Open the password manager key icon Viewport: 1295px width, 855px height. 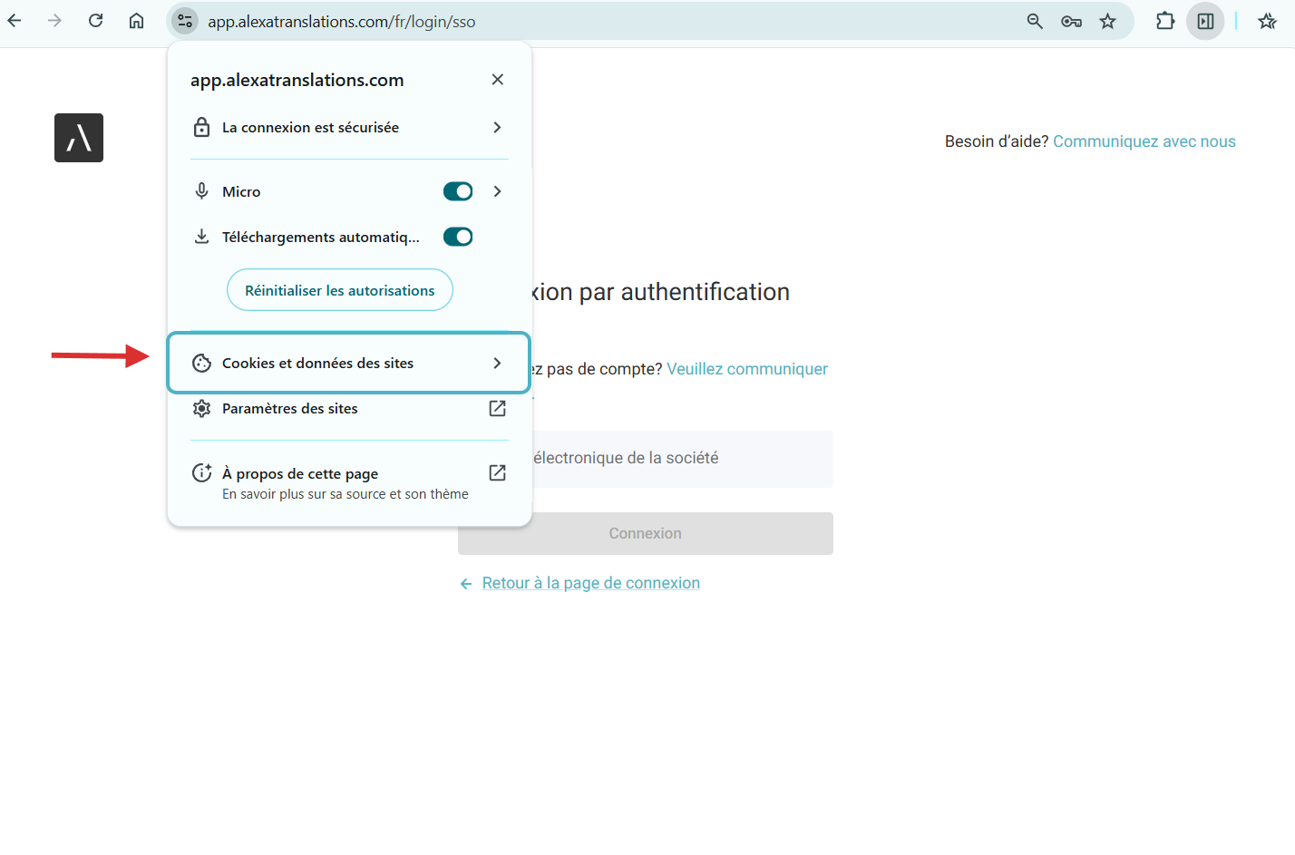(x=1071, y=21)
